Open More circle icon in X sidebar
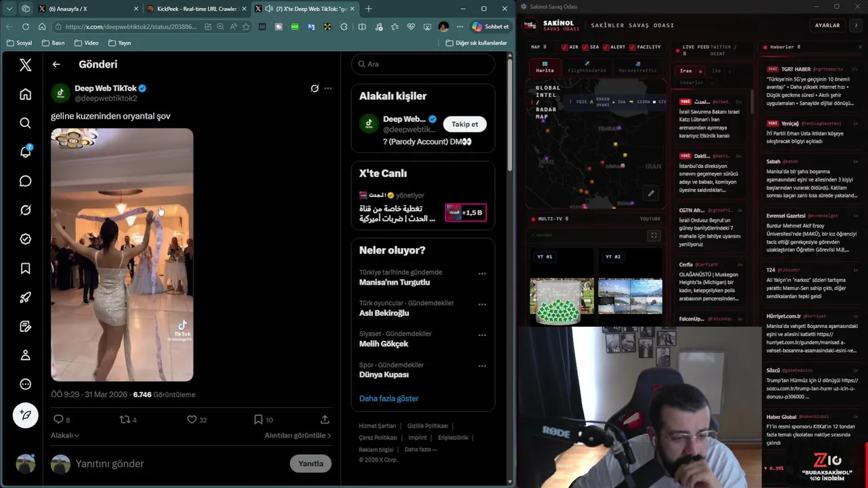 25,384
